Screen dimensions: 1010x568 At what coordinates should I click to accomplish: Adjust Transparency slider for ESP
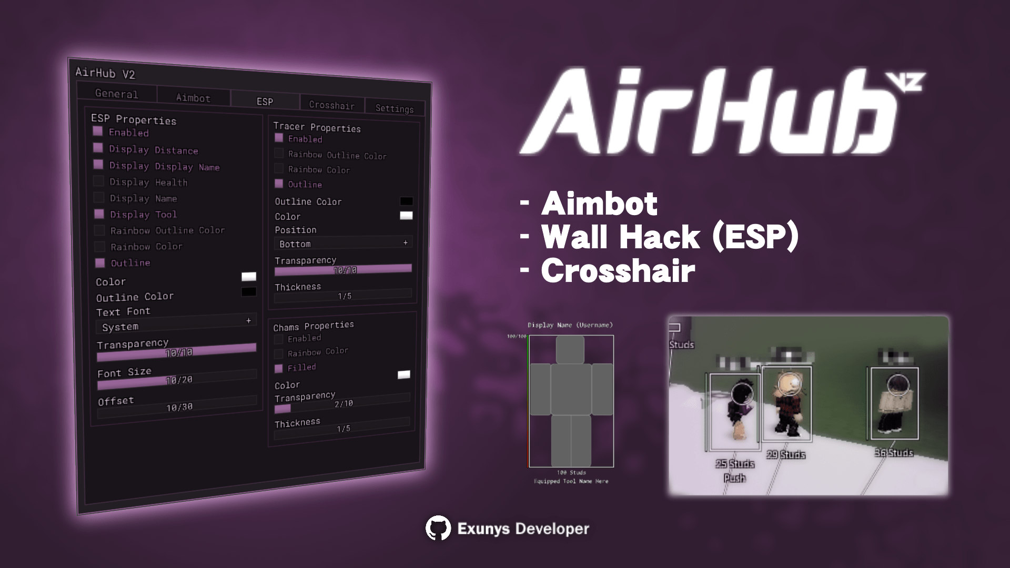(x=176, y=353)
